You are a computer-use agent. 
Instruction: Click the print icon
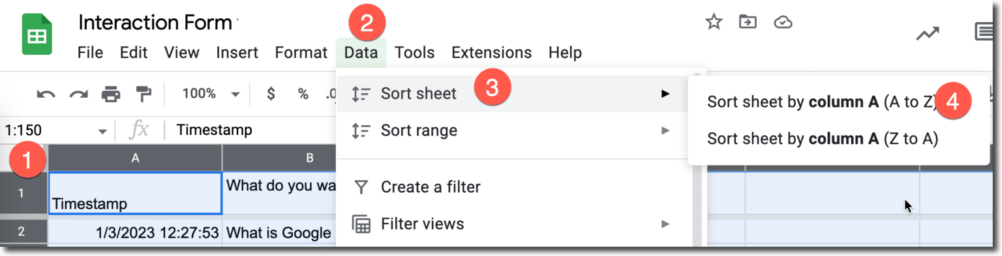[x=111, y=94]
